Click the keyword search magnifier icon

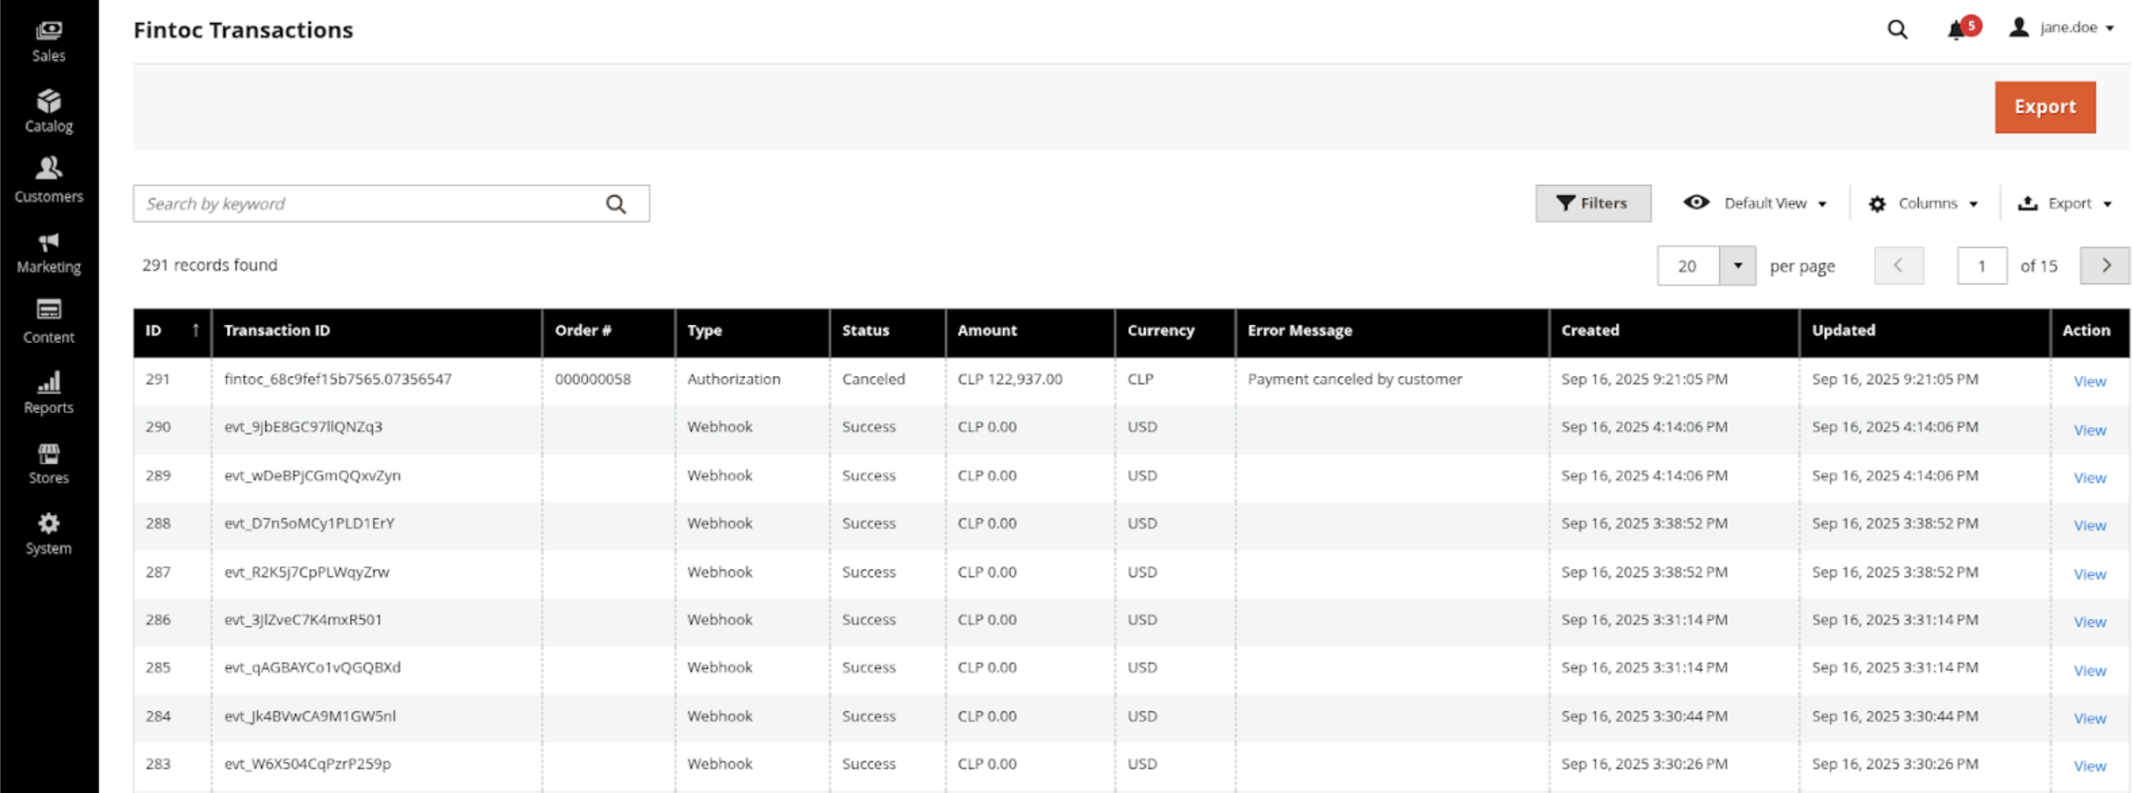[616, 204]
